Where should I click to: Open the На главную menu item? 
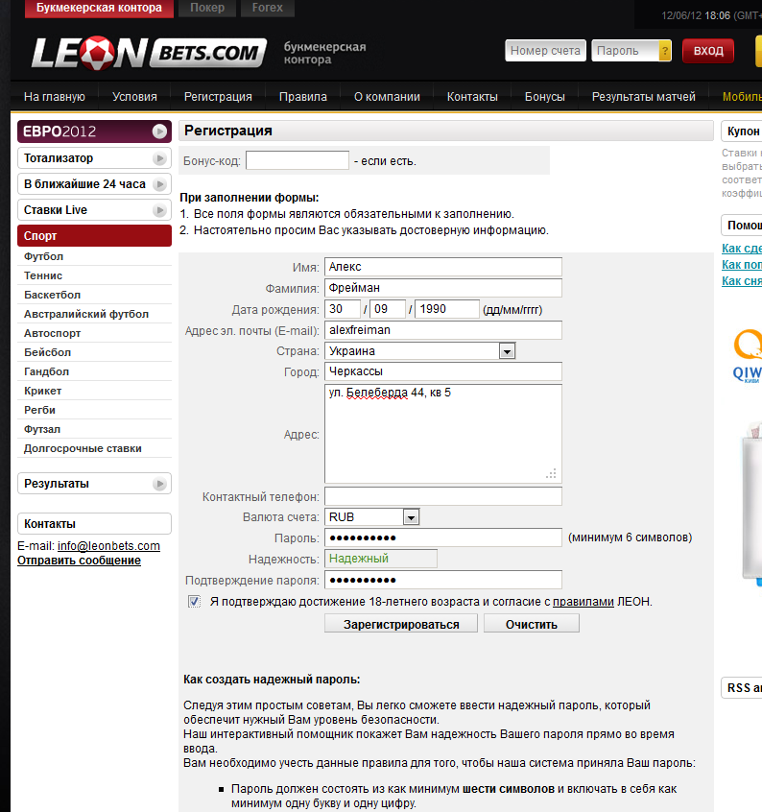(55, 97)
